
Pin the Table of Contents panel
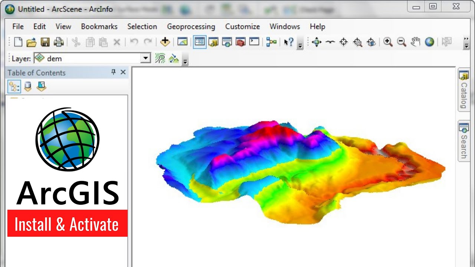tap(114, 72)
